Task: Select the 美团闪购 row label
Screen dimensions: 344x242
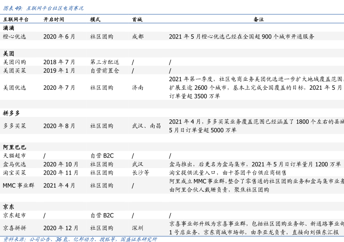Action: coord(14,62)
